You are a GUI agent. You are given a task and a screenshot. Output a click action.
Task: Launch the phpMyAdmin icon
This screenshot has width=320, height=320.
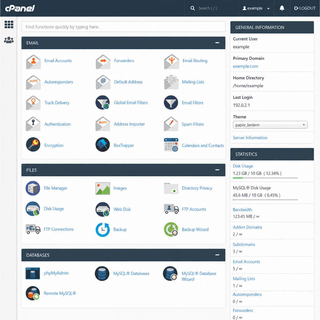pyautogui.click(x=32, y=273)
